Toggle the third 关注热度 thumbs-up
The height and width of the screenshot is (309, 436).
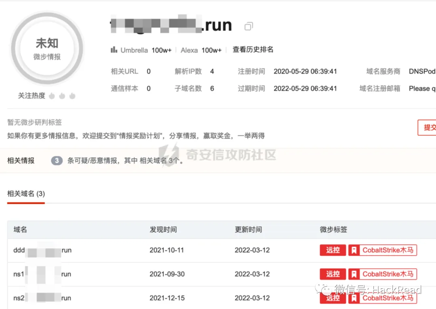pyautogui.click(x=72, y=96)
